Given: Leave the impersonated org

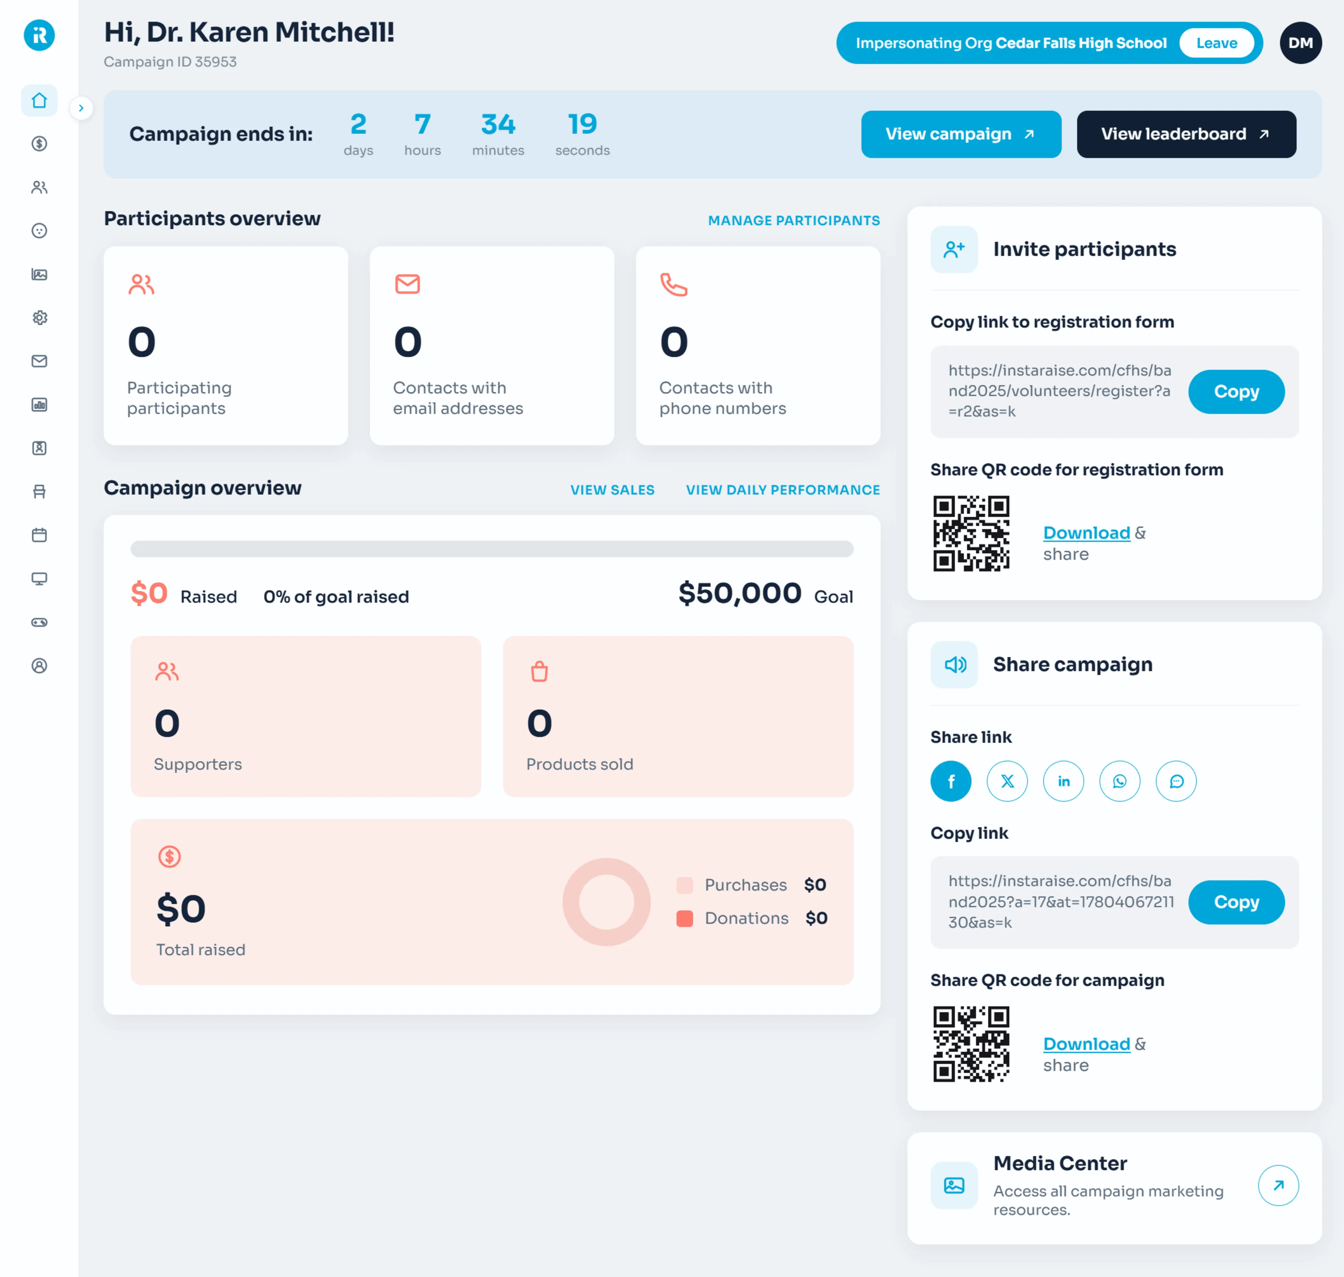Looking at the screenshot, I should click(x=1217, y=43).
